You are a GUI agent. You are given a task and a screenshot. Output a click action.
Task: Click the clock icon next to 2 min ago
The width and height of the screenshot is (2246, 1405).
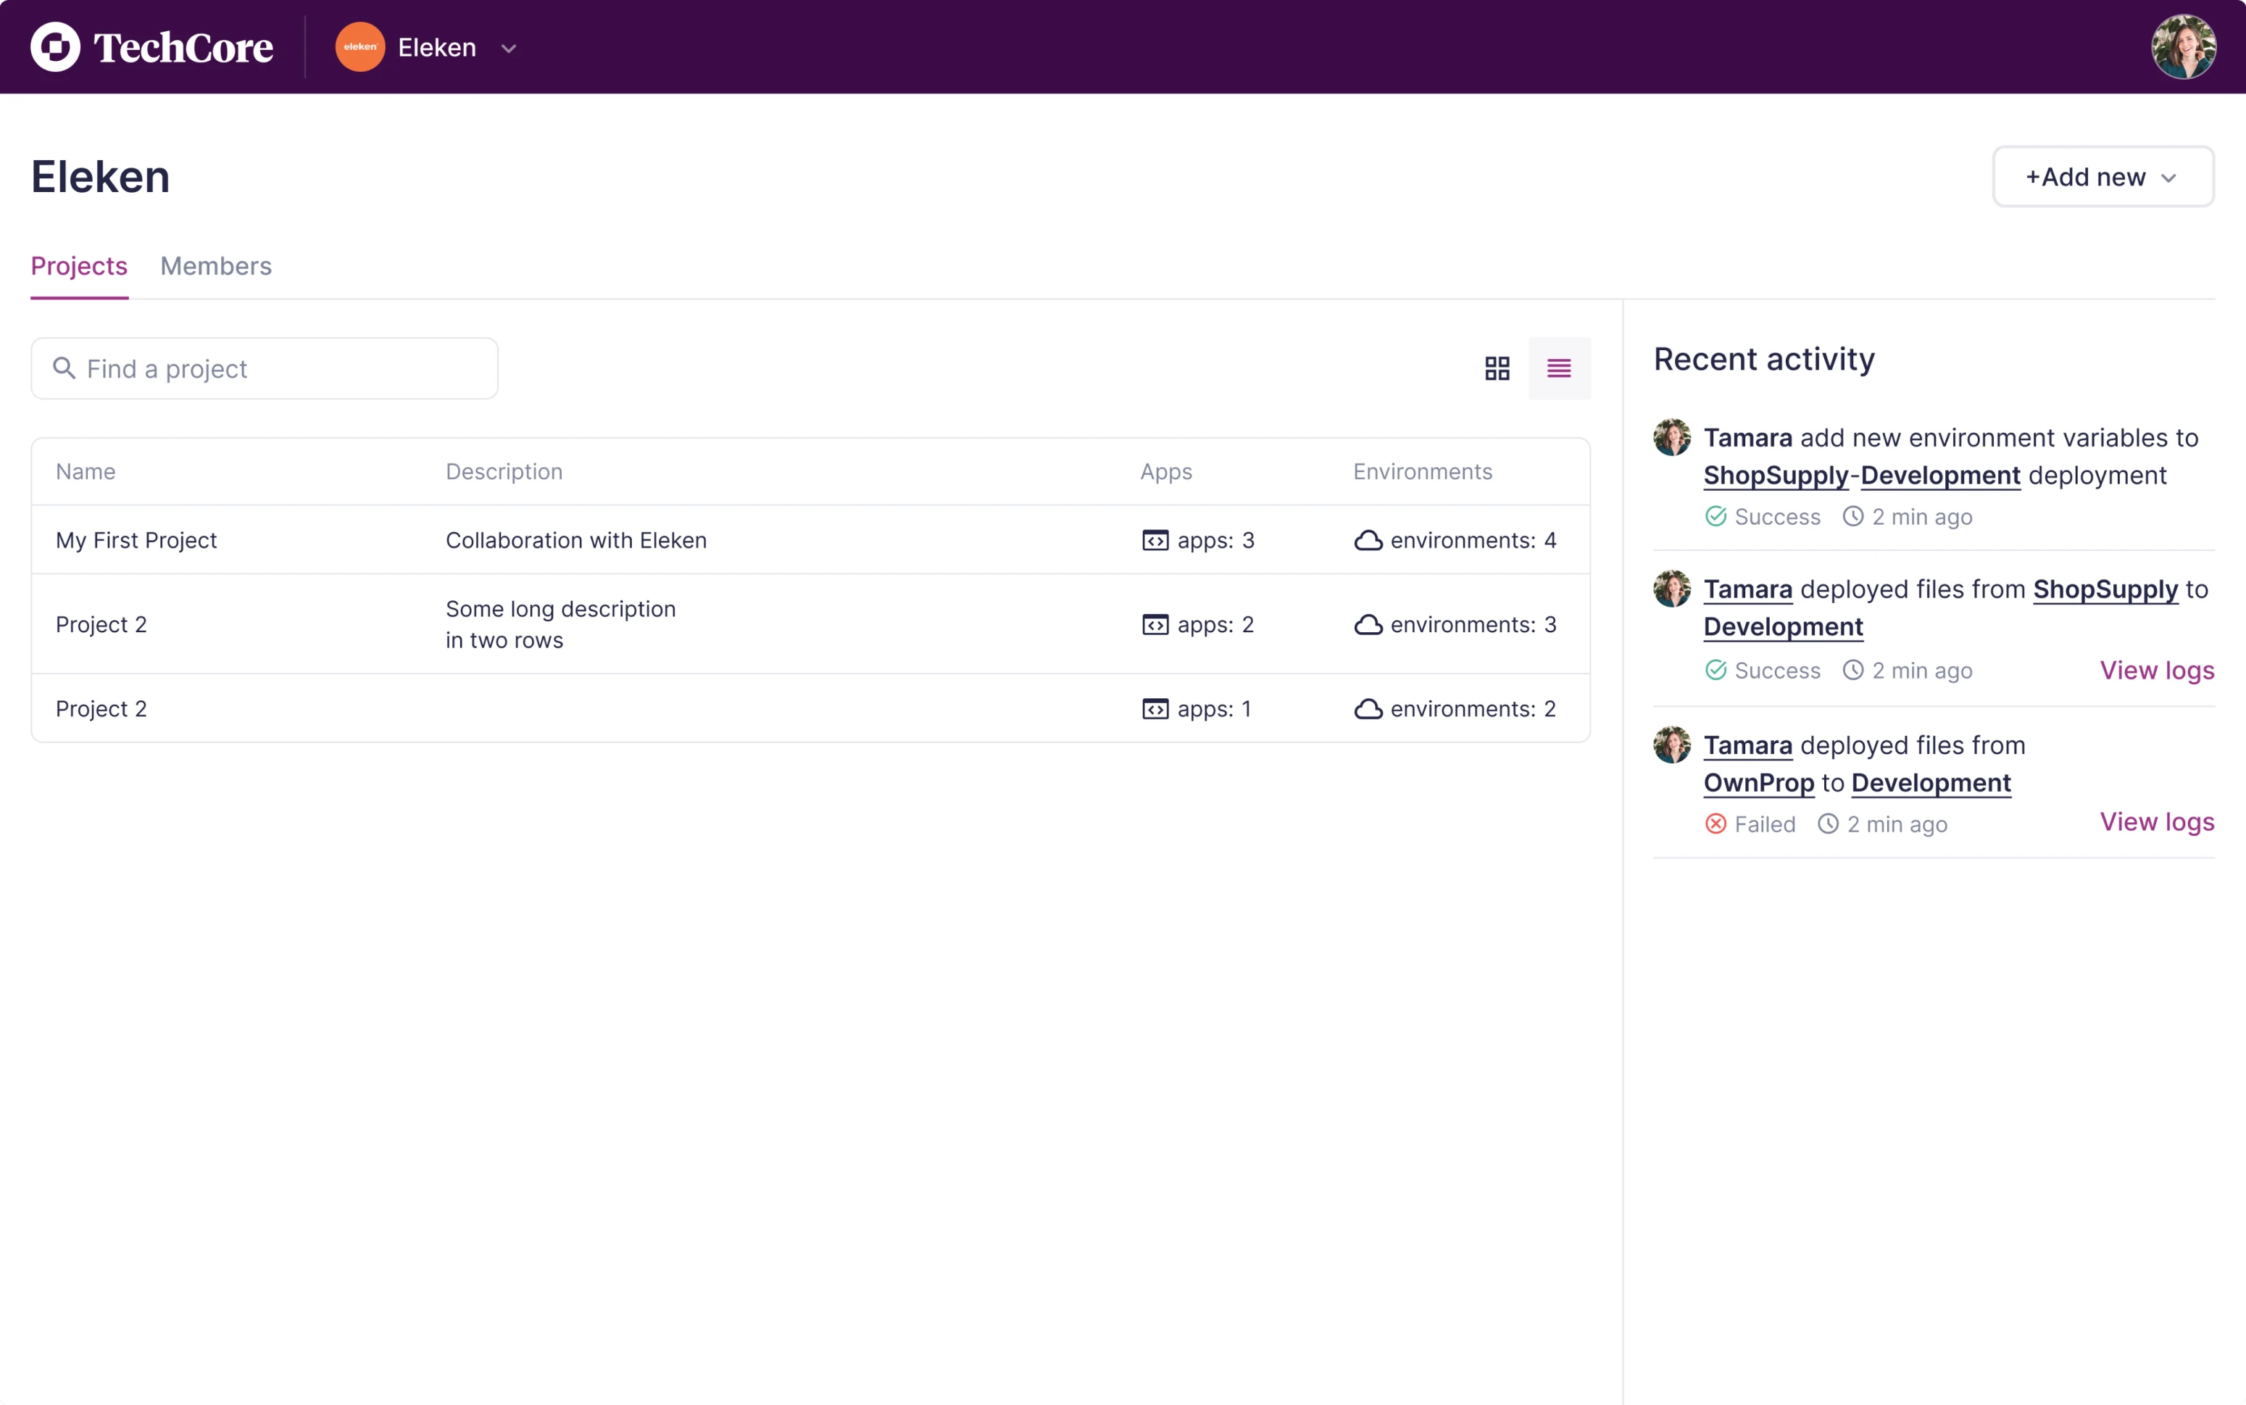(1853, 517)
